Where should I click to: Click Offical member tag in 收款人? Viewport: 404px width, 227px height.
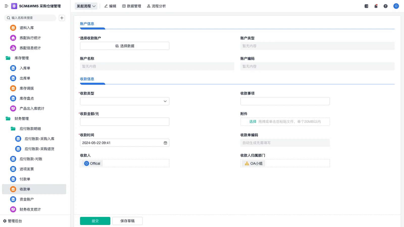[x=92, y=163]
